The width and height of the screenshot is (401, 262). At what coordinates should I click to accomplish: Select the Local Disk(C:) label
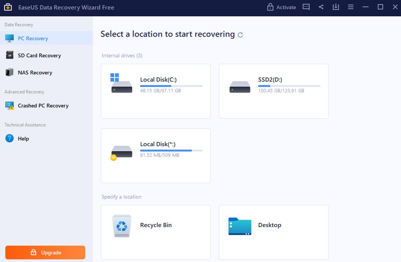(158, 80)
